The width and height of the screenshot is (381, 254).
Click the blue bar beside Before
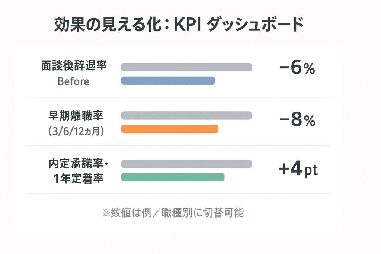tap(168, 81)
